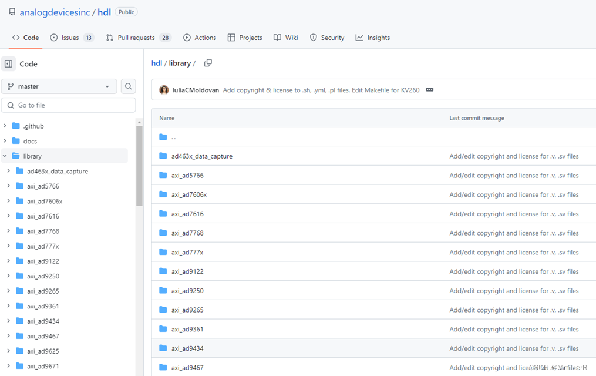Select axi_ad9625 in the sidebar tree
Viewport: 596px width, 376px height.
pos(43,351)
